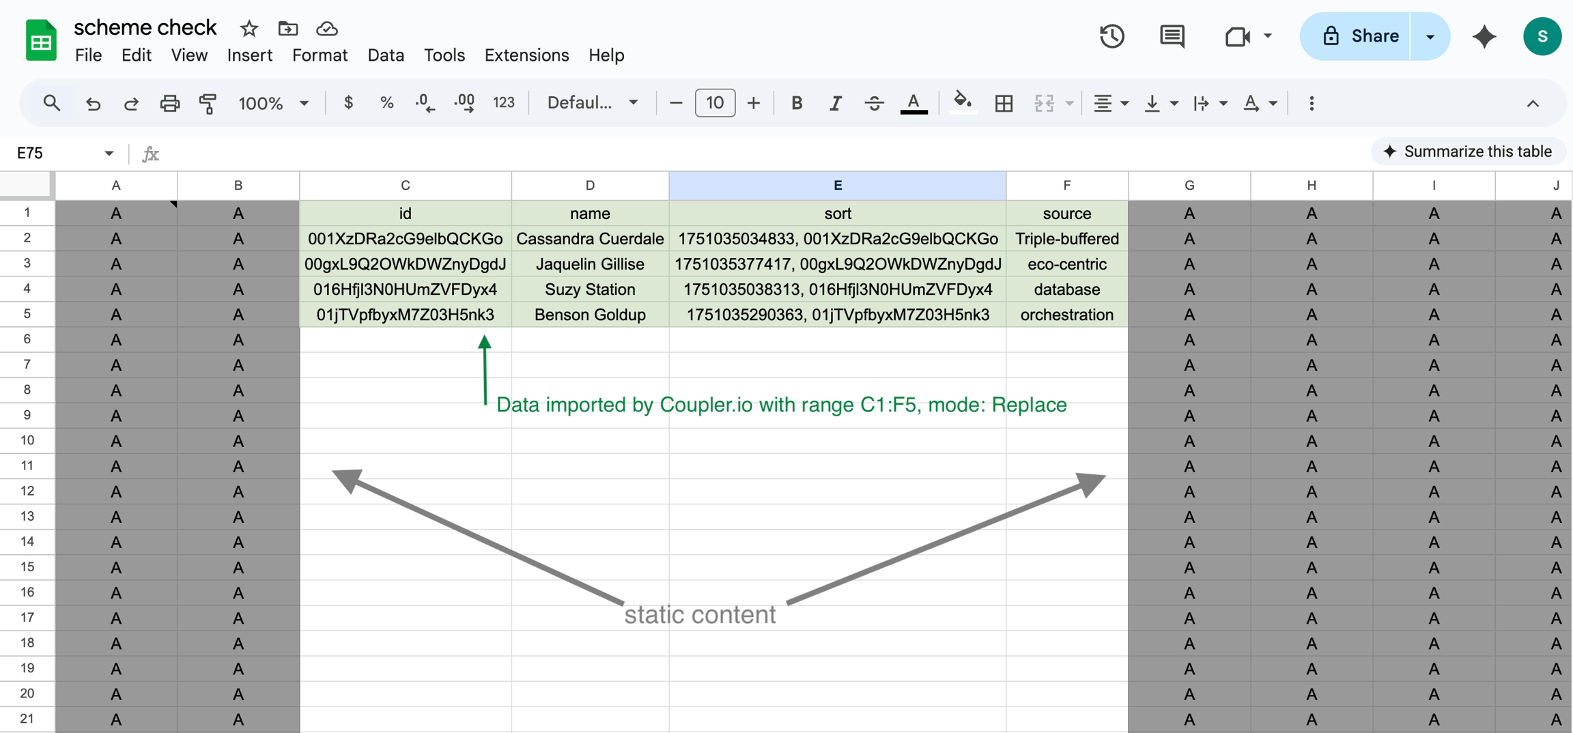The image size is (1573, 733).
Task: Open text wrapping dropdown
Action: tap(1210, 103)
